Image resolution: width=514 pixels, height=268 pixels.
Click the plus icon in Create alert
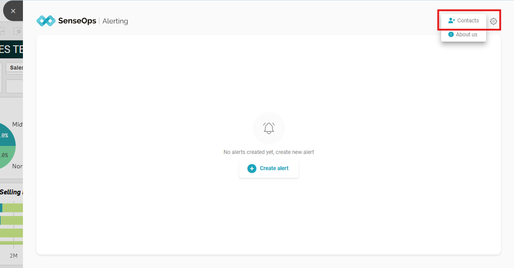[252, 168]
